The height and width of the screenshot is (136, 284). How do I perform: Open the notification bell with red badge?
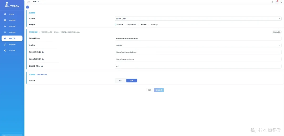pos(277,2)
